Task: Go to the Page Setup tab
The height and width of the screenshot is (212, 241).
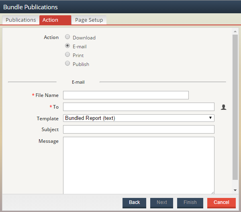Action: pyautogui.click(x=89, y=20)
